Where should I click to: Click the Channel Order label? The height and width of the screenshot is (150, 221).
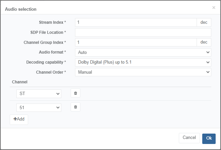click(51, 72)
